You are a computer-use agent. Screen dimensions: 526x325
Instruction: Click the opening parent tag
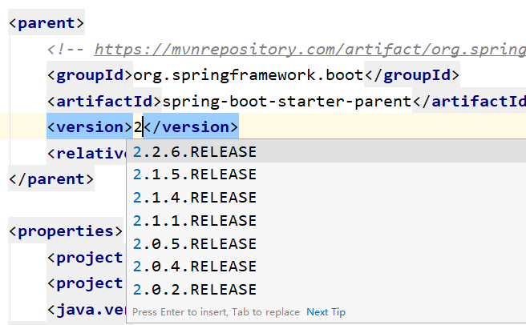47,22
